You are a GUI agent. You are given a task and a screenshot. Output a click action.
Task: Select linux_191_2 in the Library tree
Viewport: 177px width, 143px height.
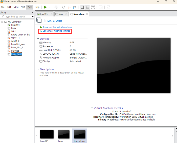[17, 48]
